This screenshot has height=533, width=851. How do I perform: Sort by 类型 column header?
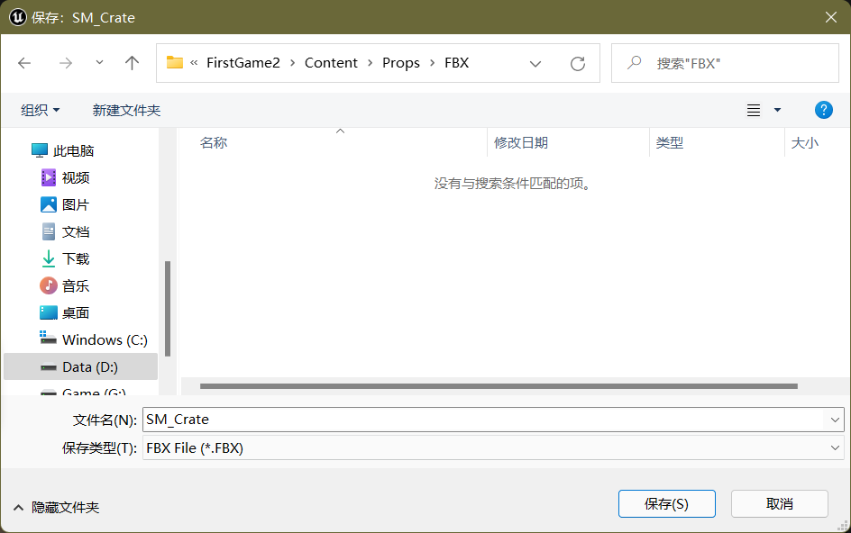click(x=670, y=142)
